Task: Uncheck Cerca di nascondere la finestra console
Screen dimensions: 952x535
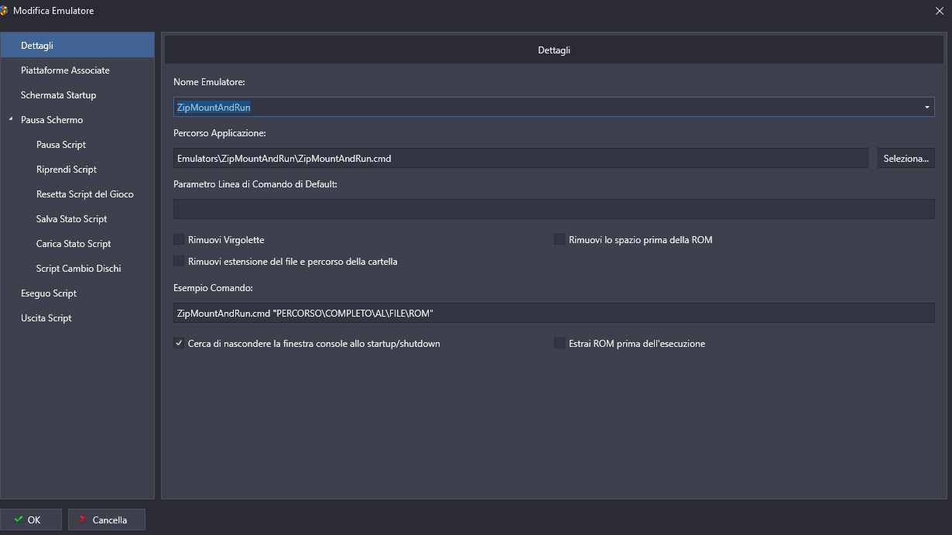Action: [x=180, y=343]
